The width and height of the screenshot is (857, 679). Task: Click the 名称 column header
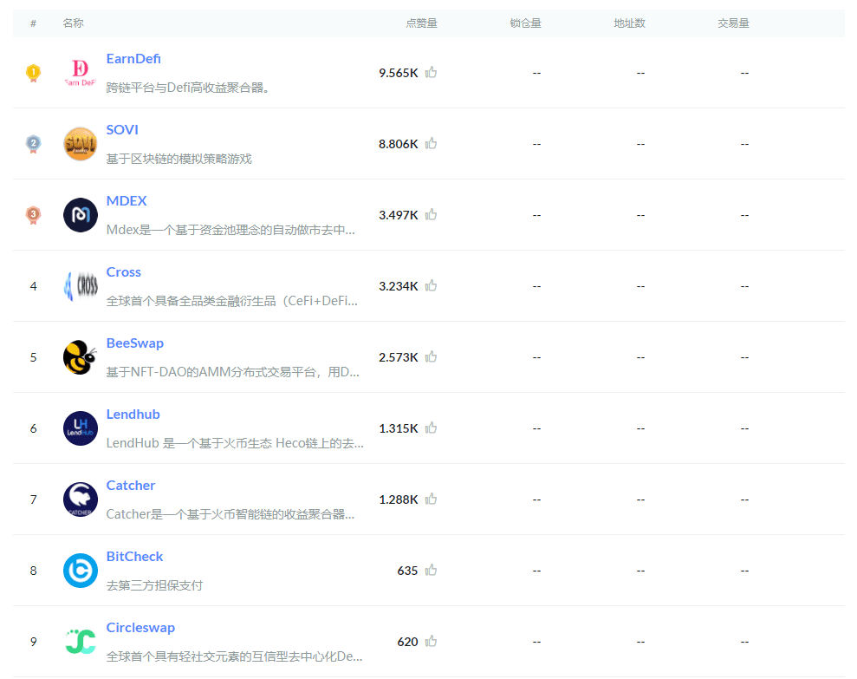[74, 23]
